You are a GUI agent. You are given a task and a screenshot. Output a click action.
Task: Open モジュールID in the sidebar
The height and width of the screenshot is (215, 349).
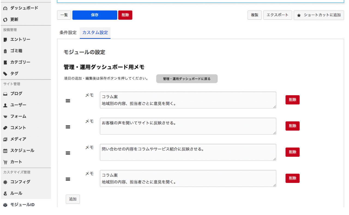click(22, 205)
